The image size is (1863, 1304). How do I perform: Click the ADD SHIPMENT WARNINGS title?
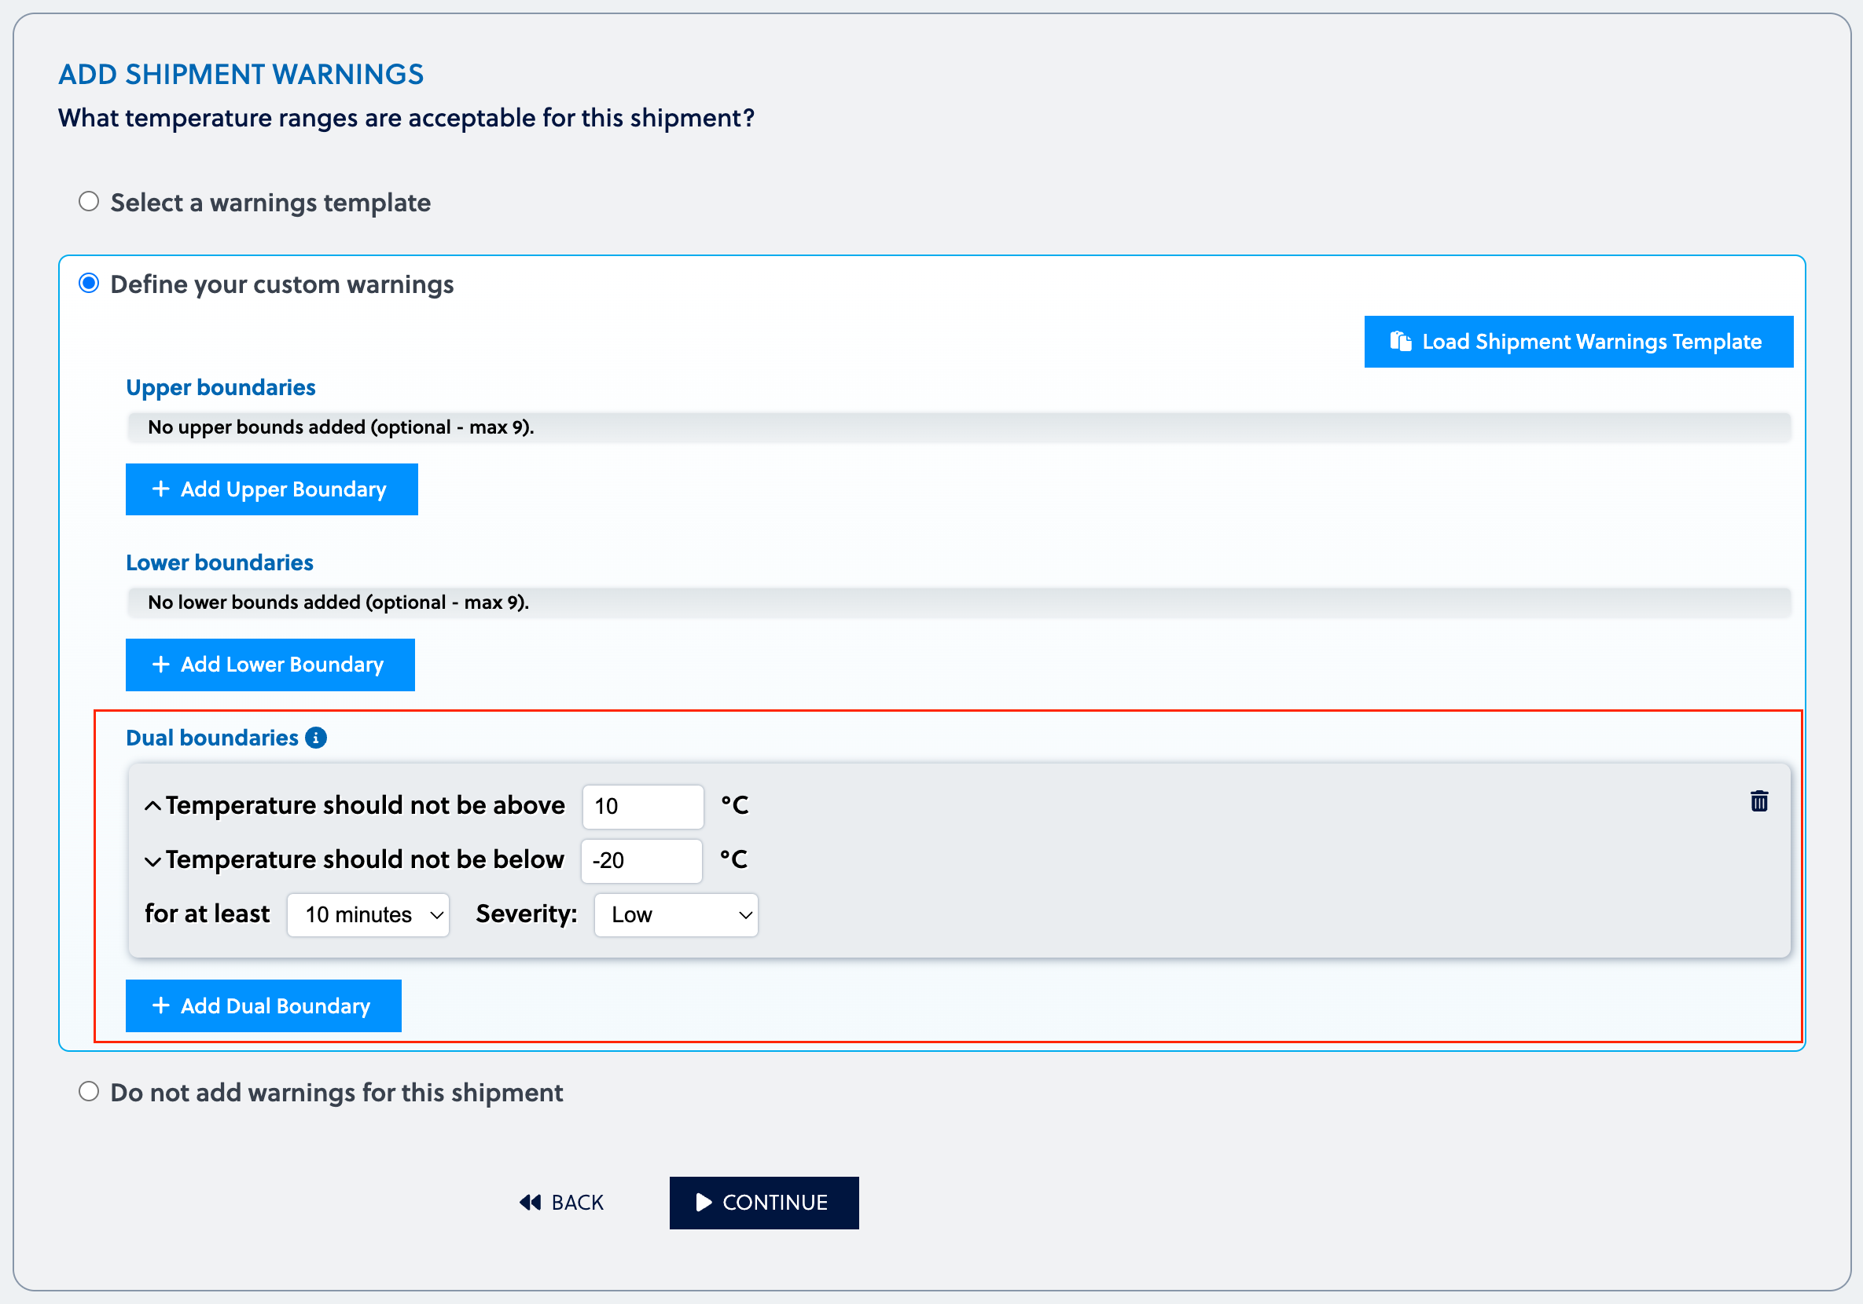pyautogui.click(x=241, y=75)
